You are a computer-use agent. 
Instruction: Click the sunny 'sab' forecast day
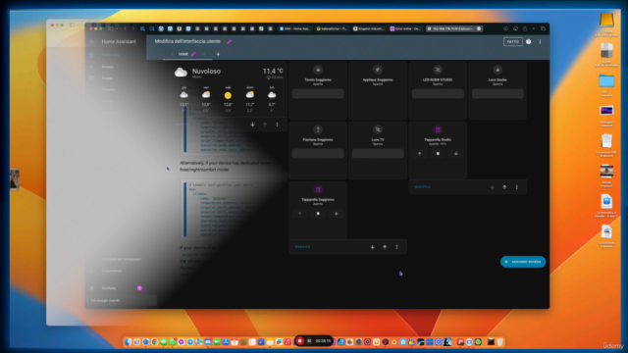tap(228, 98)
